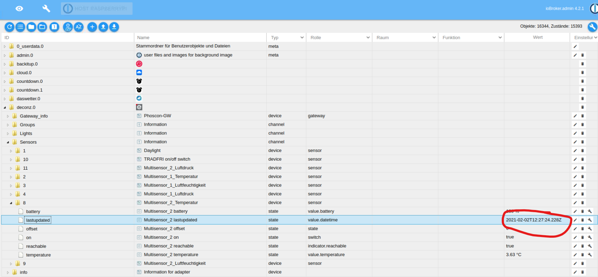Click the true value of Multisensor_2 on
This screenshot has height=277, width=598.
tap(510, 237)
